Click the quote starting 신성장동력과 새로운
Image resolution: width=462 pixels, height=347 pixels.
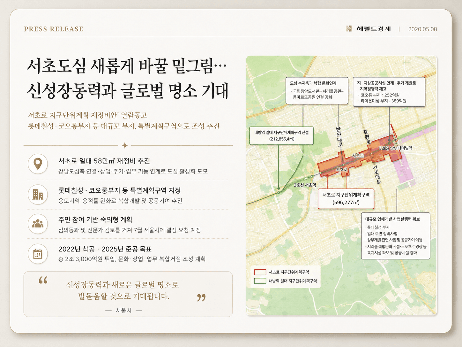(123, 290)
